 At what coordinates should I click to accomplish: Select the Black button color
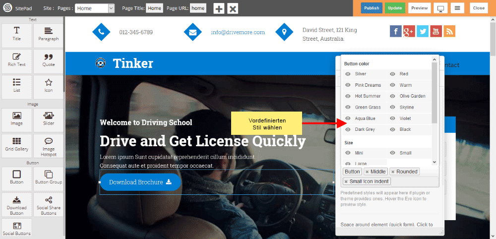click(x=405, y=129)
